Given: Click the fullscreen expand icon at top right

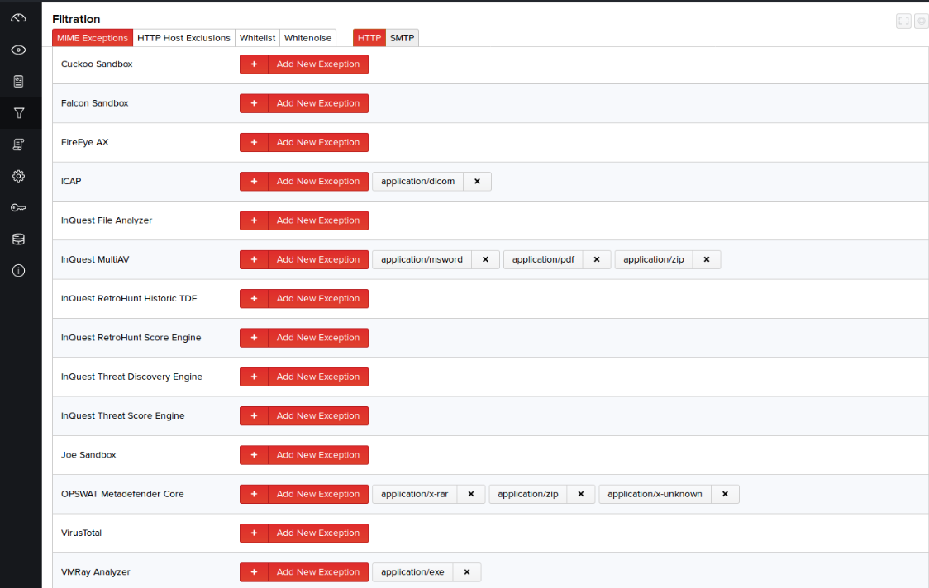Looking at the screenshot, I should point(903,21).
